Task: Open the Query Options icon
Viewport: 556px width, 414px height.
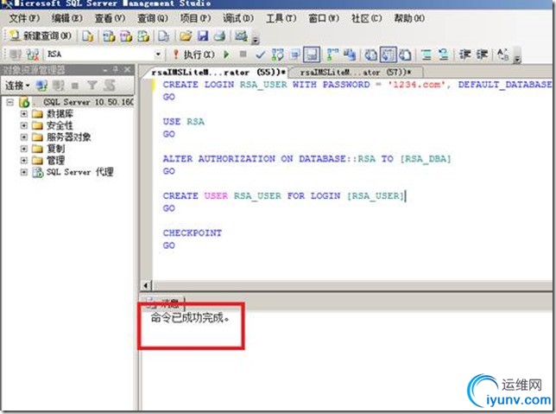Action: point(294,54)
